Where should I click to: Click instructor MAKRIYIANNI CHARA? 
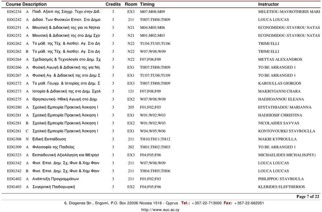tap(279, 91)
